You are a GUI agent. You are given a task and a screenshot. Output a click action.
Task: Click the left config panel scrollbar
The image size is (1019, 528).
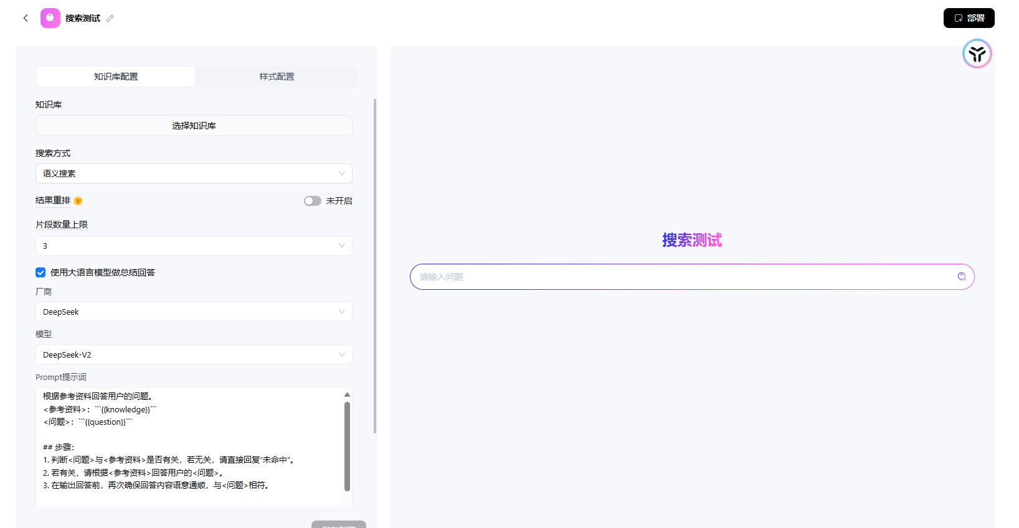pos(375,266)
